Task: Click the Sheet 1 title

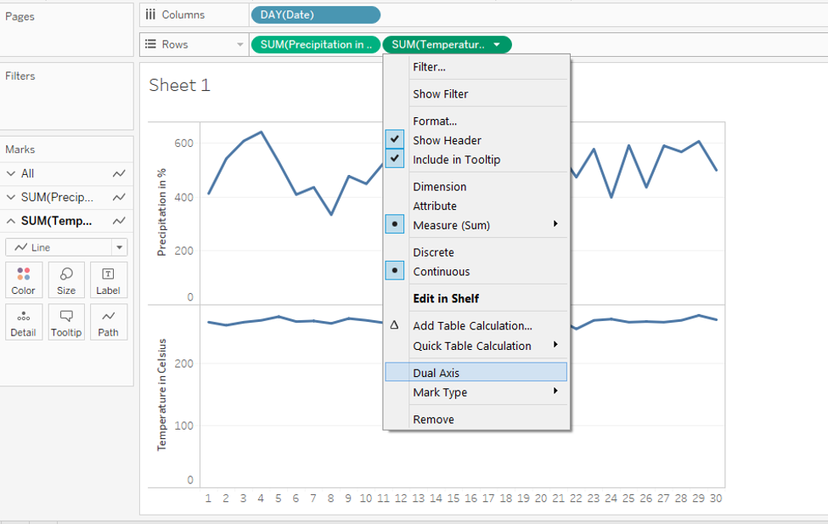Action: coord(179,85)
